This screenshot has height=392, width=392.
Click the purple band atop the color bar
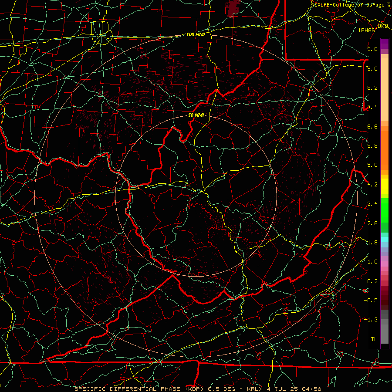coord(385,44)
